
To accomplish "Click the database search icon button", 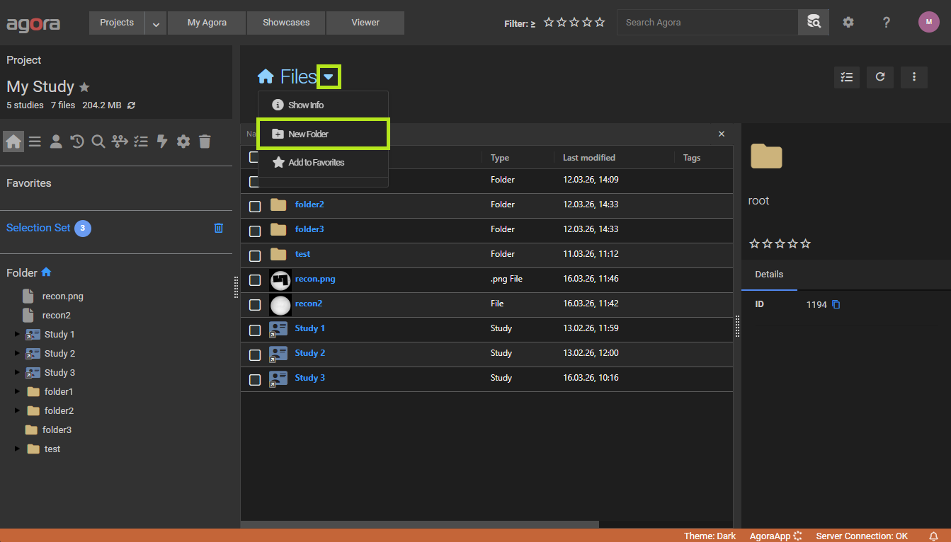I will [814, 23].
